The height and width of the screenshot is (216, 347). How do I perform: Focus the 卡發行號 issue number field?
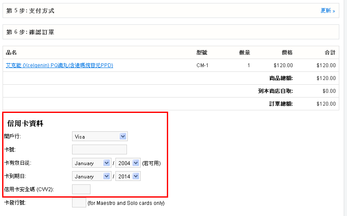tap(79, 203)
